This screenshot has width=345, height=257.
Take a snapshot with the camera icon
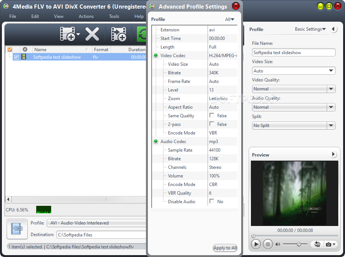328,244
